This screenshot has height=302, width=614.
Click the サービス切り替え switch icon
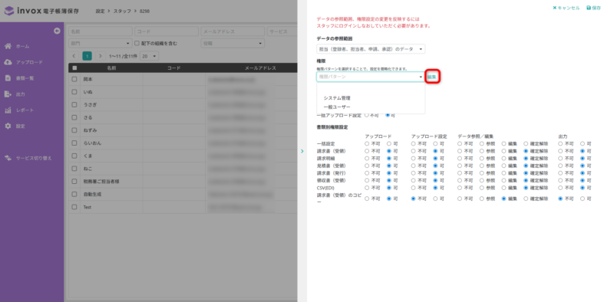pyautogui.click(x=8, y=158)
